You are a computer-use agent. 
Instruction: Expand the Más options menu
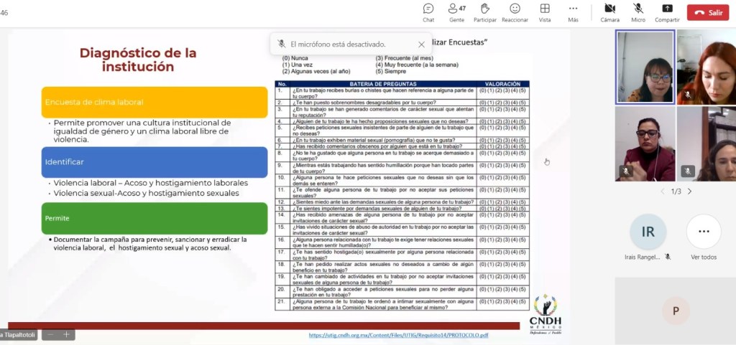(573, 12)
